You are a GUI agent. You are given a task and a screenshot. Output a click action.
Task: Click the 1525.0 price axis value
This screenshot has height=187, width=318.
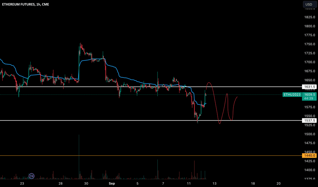click(x=310, y=125)
